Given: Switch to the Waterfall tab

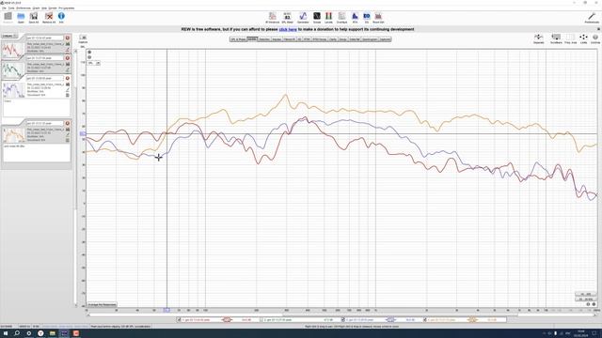Looking at the screenshot, I should 355,39.
